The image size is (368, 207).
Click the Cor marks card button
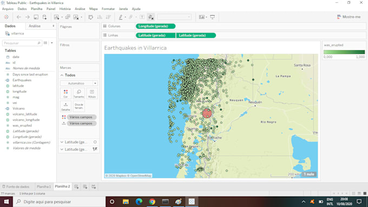65,94
